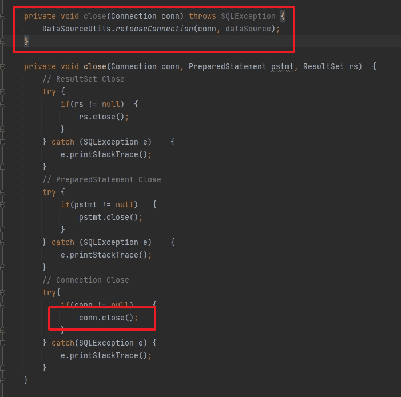Screen dimensions: 401x397
Task: Collapse the single-argument close(Connection conn) method fold
Action: 2,17
